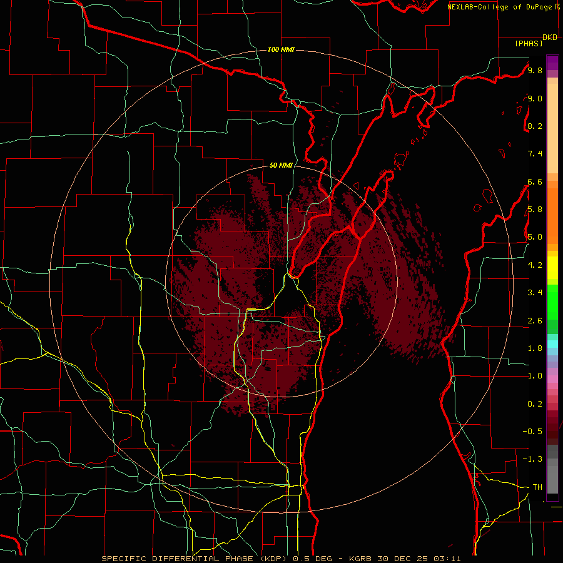Click the 6.6 legend value

click(x=535, y=181)
